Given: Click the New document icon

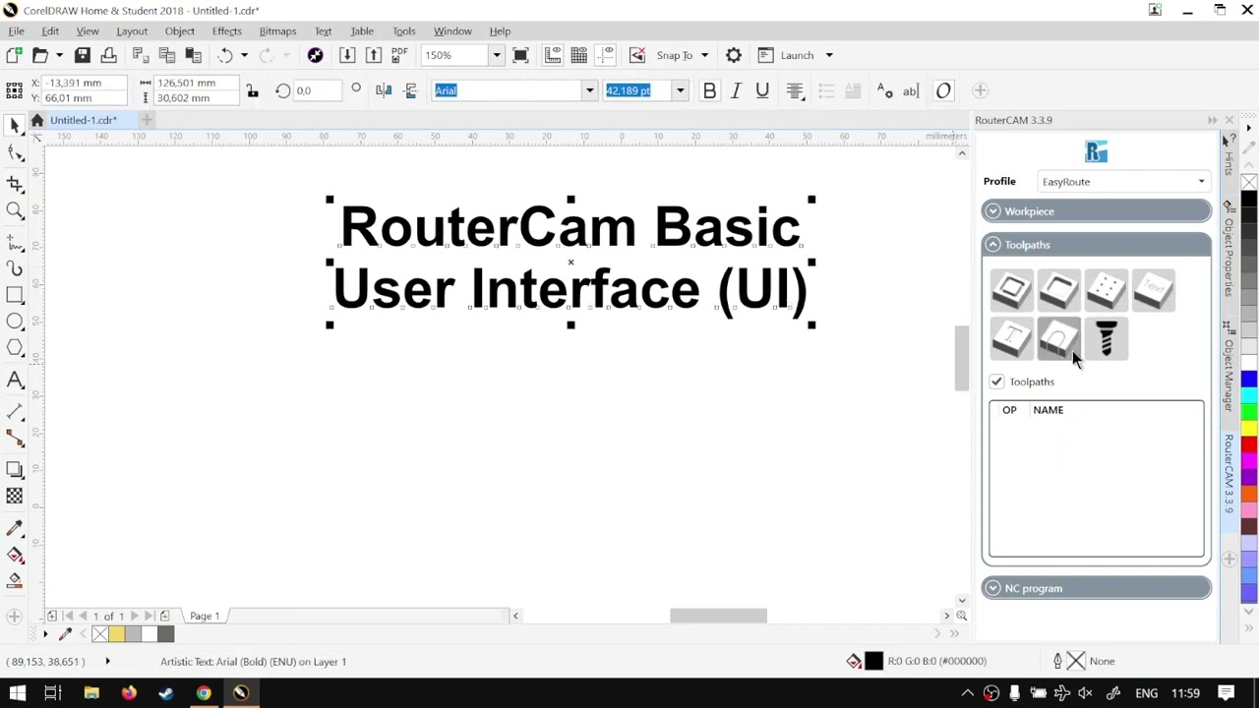Looking at the screenshot, I should (14, 55).
